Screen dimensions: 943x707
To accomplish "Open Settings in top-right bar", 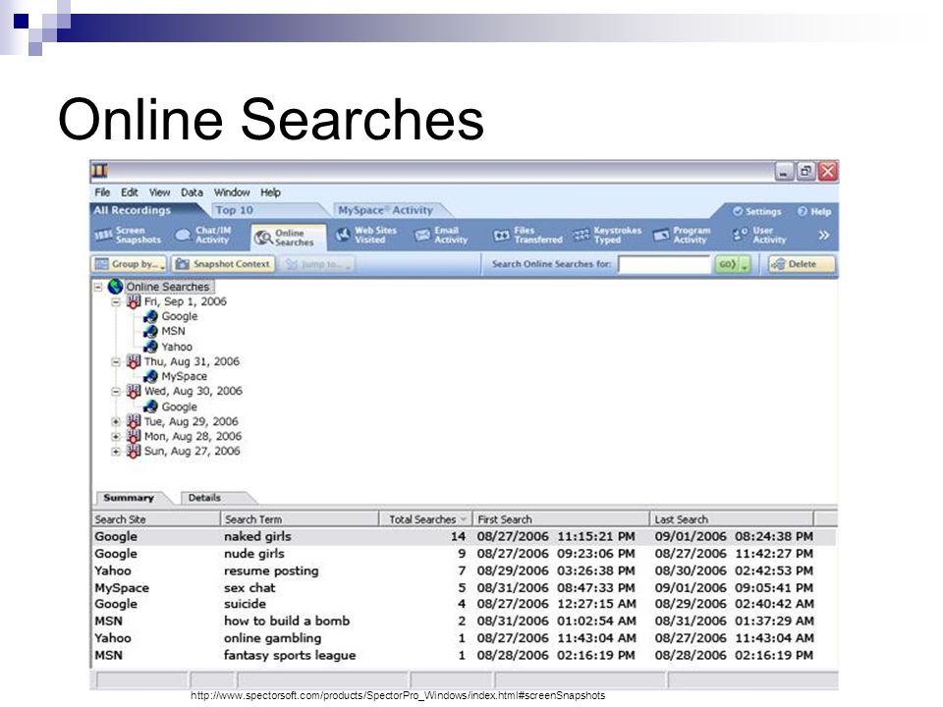I will [x=756, y=212].
